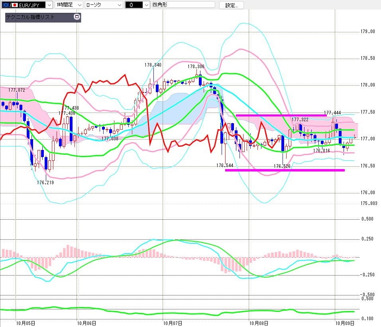Click the 177.322 price label
The image size is (381, 327).
[x=300, y=120]
